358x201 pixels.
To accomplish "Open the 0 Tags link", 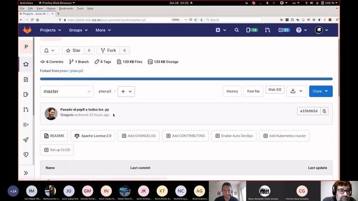I will point(103,62).
